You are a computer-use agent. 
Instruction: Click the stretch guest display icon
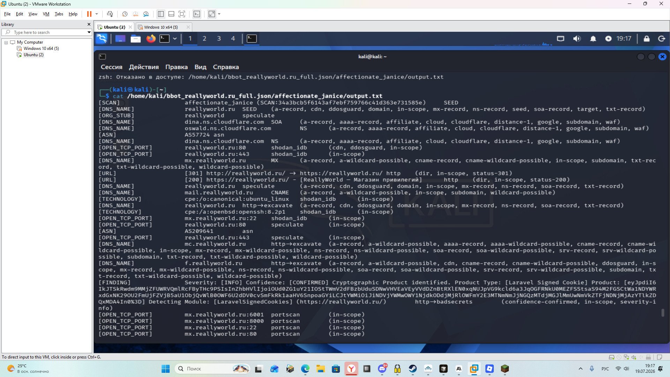tap(212, 14)
